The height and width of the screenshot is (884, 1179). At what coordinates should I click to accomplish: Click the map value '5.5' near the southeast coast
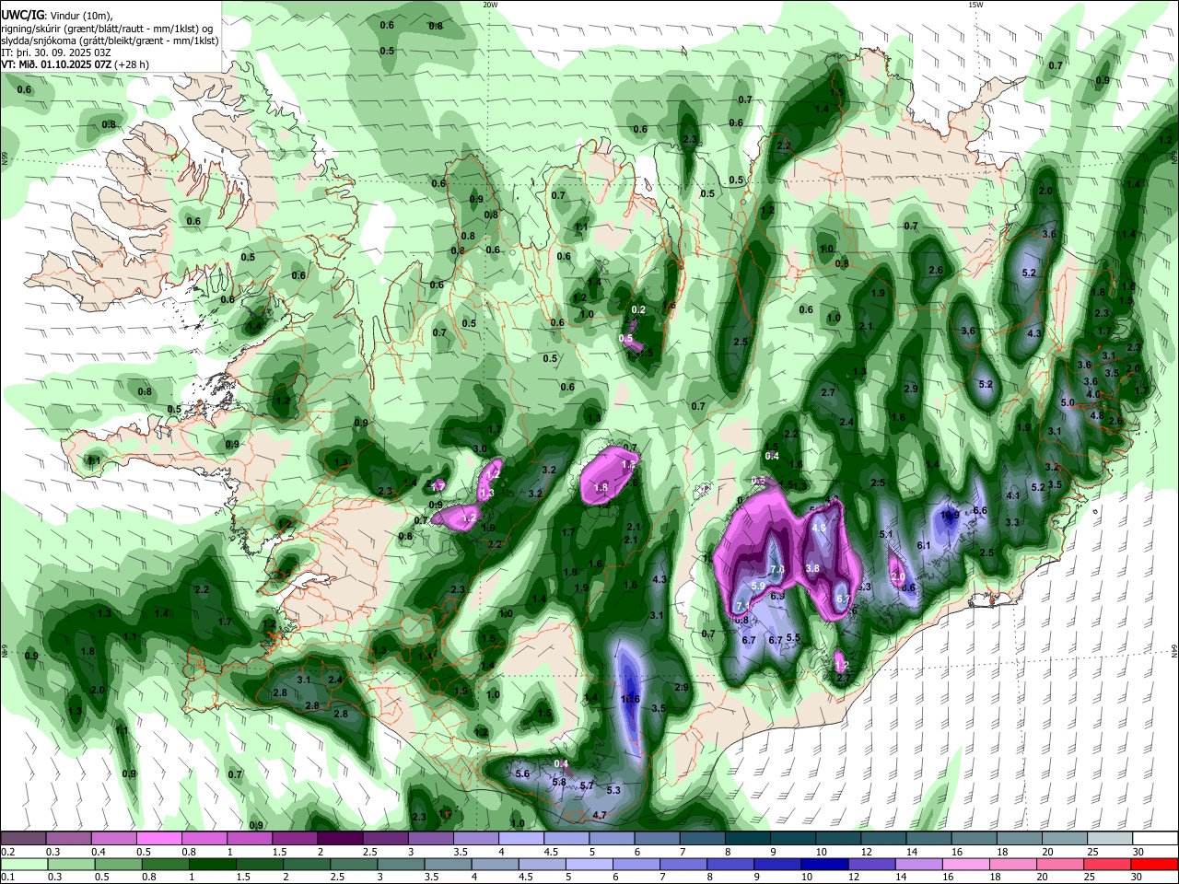coord(793,638)
